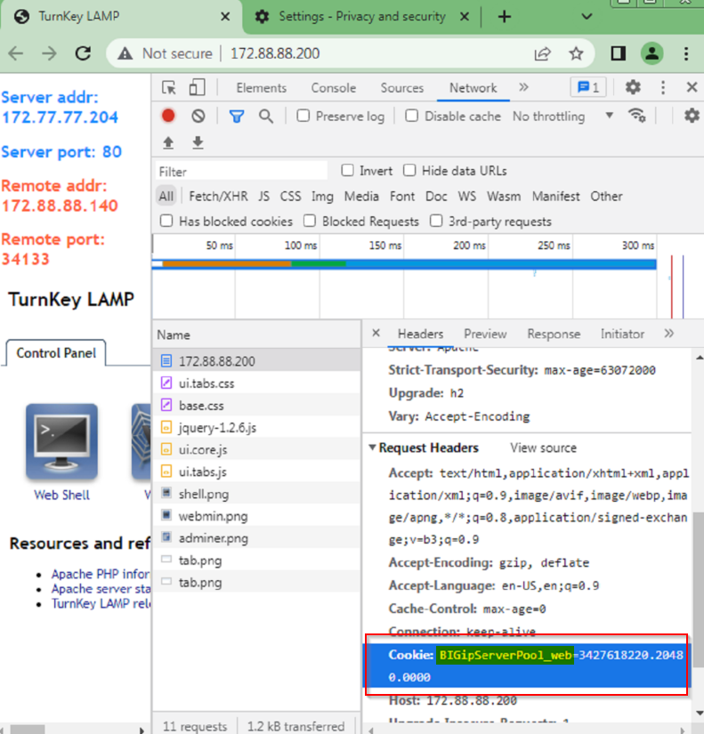Check 3rd-party requests checkbox
The image size is (704, 734).
pos(436,221)
